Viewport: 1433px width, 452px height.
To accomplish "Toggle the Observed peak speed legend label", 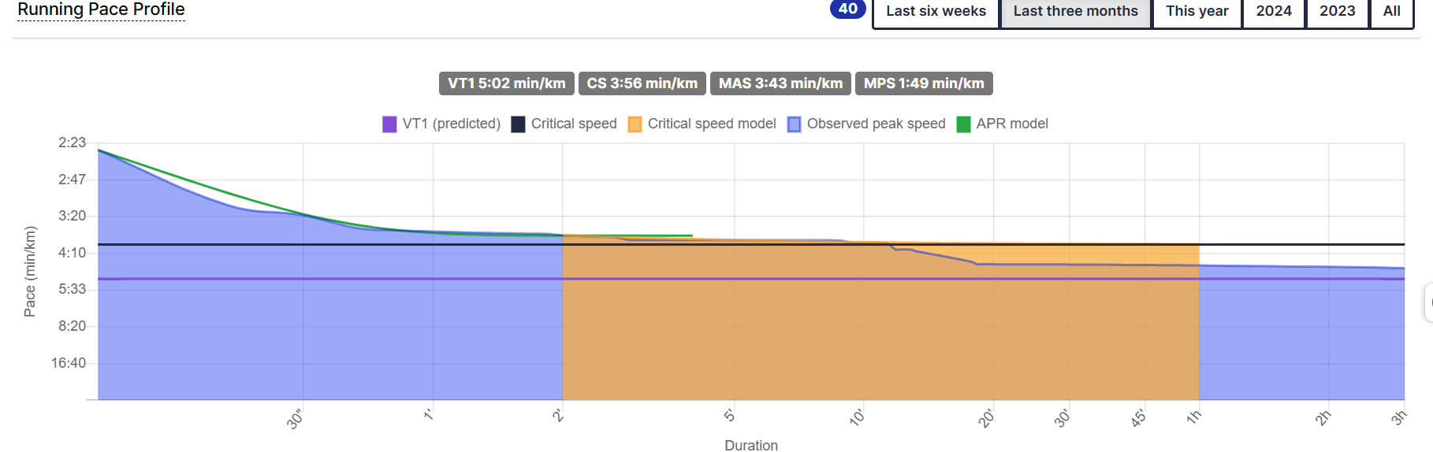I will (x=876, y=124).
